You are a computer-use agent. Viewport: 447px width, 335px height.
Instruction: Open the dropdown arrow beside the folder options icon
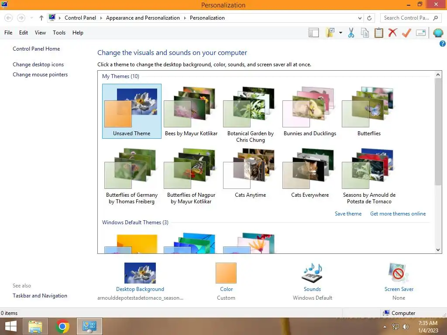(x=340, y=33)
